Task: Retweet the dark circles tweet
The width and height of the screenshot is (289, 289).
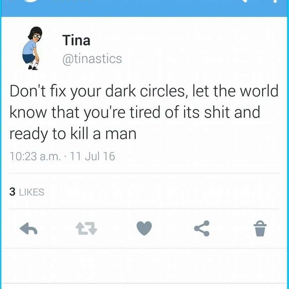Action: click(x=86, y=228)
